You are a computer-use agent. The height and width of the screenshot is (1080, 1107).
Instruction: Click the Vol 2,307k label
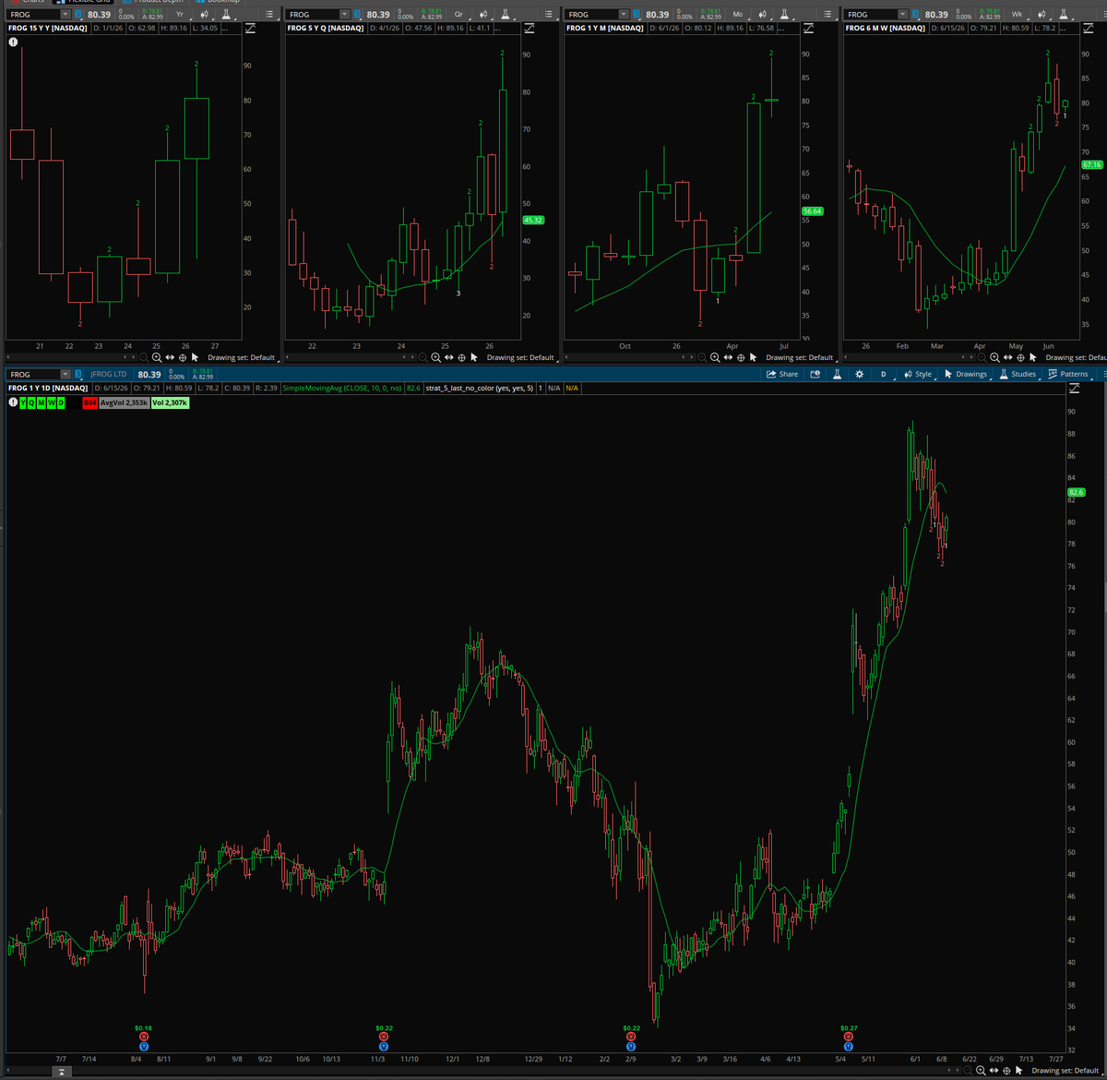[169, 403]
